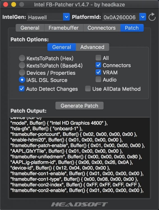
Task: Choose Devices / Properties radio option
Action: pyautogui.click(x=22, y=73)
